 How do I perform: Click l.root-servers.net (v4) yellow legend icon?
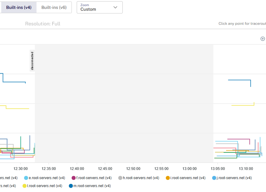pos(25,186)
